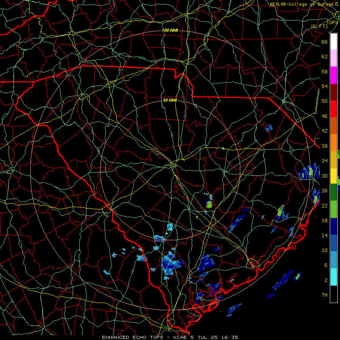Click the "[K FT]" units label
The image size is (340, 340).
point(319,26)
